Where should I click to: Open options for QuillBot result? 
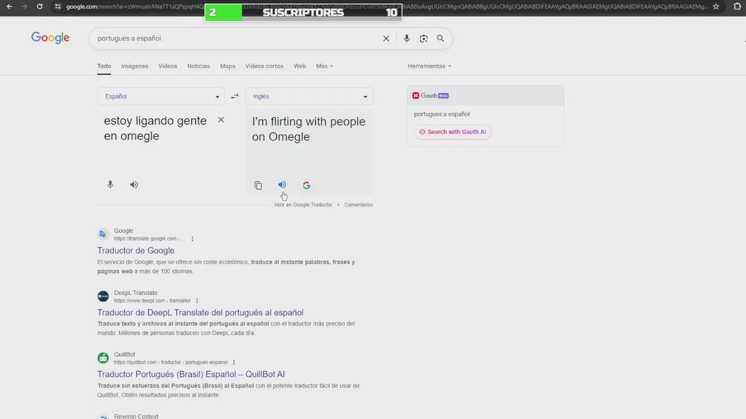(234, 363)
